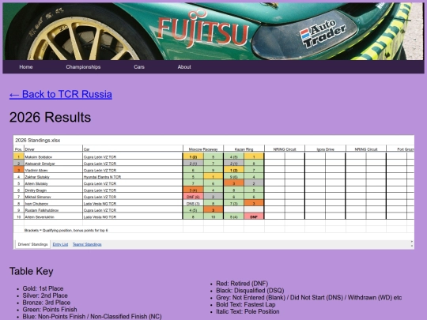Screen dimensions: 427x320
Task: Click Ivan Chubarov's Lada Vesta NG TCR cell
Action: click(x=133, y=204)
